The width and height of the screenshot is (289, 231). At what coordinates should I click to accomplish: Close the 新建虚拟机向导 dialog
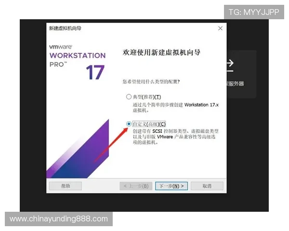point(220,28)
